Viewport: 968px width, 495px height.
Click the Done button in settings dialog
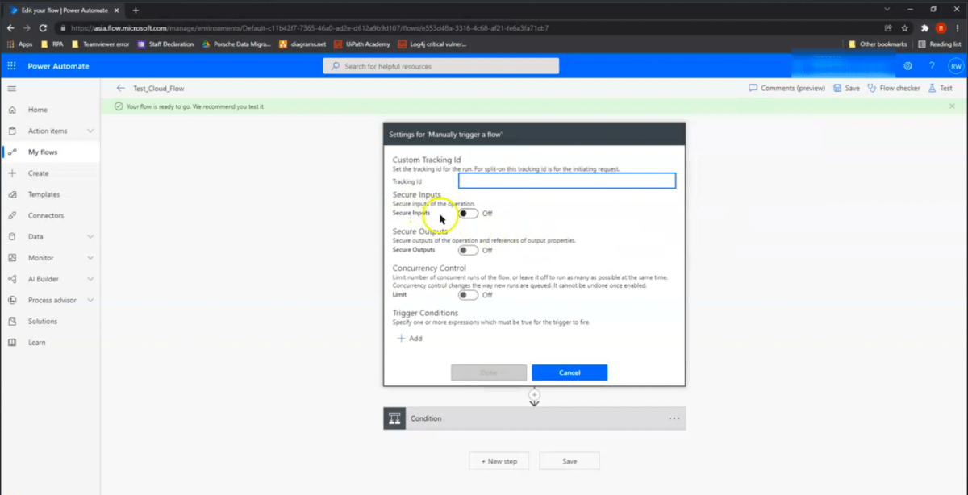pos(489,372)
